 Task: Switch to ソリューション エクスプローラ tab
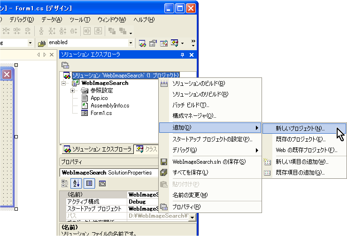tap(97, 149)
